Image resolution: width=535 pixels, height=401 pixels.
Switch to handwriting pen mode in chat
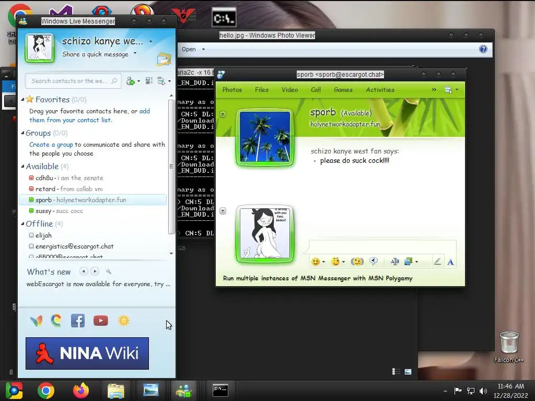point(437,262)
